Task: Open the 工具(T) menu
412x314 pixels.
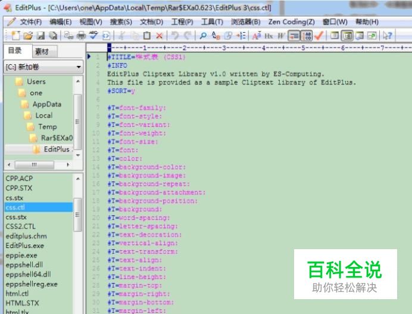Action: point(212,22)
